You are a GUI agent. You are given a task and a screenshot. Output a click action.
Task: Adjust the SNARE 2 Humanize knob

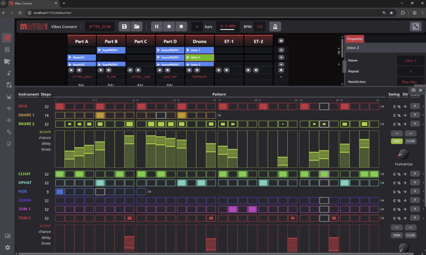click(403, 154)
